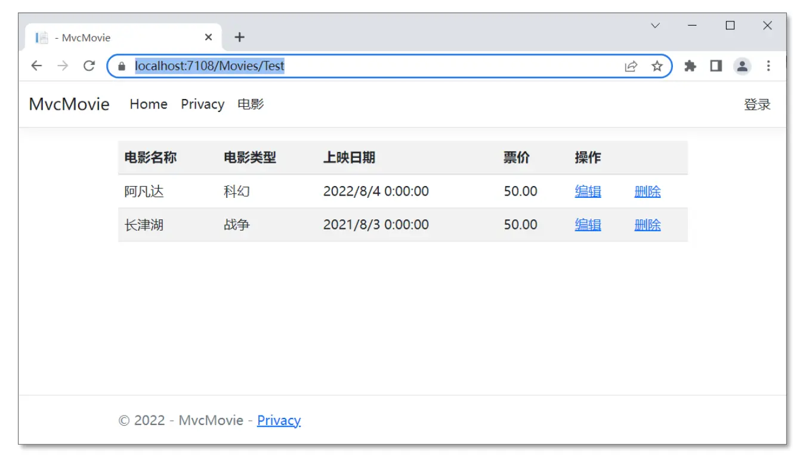
Task: Click the 上映日期 column header
Action: [349, 157]
